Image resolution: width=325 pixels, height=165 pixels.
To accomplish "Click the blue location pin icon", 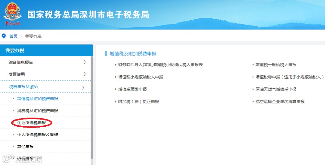I will (4, 36).
